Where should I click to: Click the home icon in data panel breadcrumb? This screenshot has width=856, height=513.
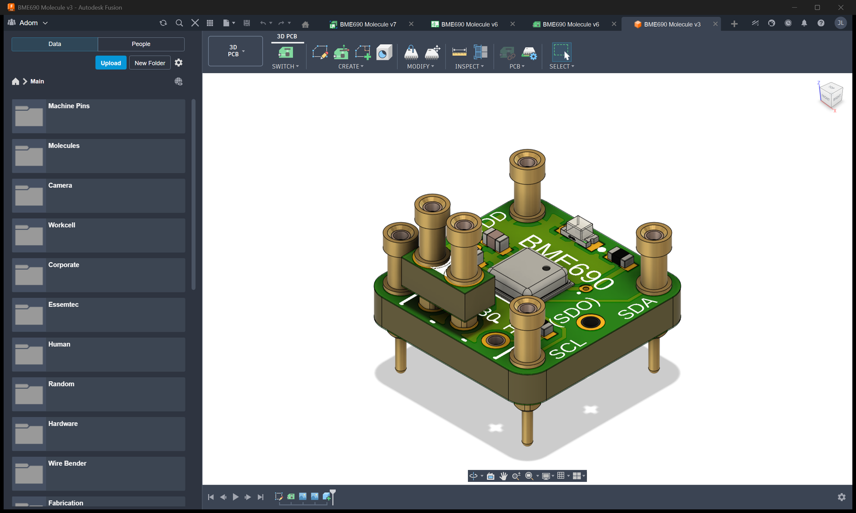coord(15,81)
